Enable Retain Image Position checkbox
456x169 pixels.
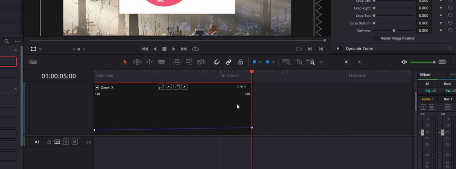pos(376,38)
